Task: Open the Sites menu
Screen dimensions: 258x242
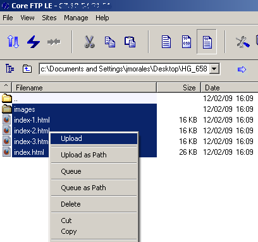Action: pos(49,18)
